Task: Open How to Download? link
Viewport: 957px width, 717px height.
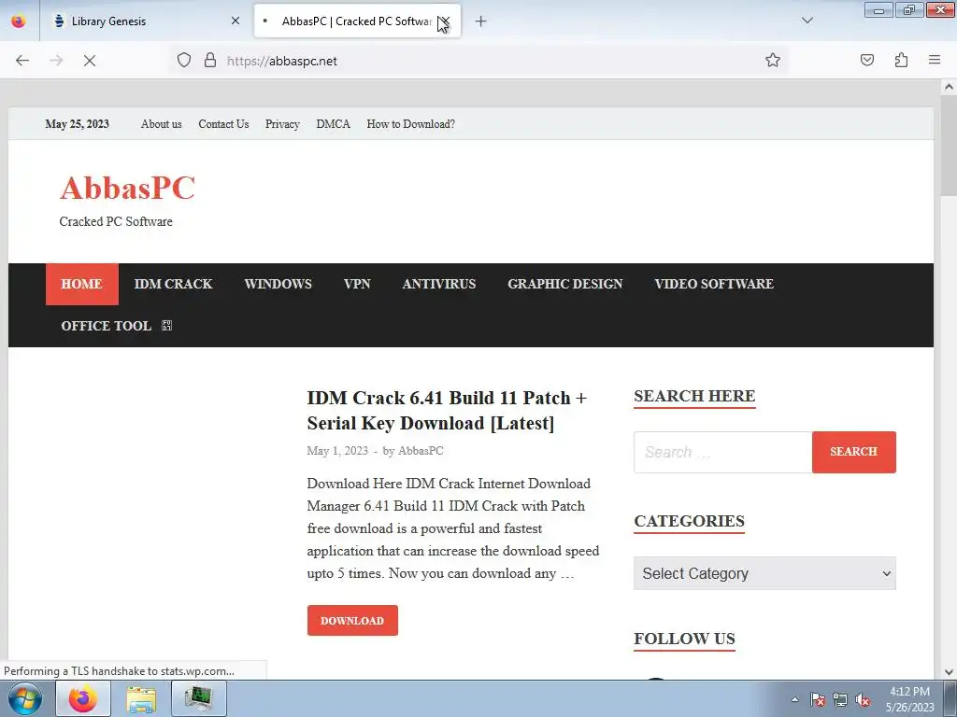Action: [x=411, y=124]
